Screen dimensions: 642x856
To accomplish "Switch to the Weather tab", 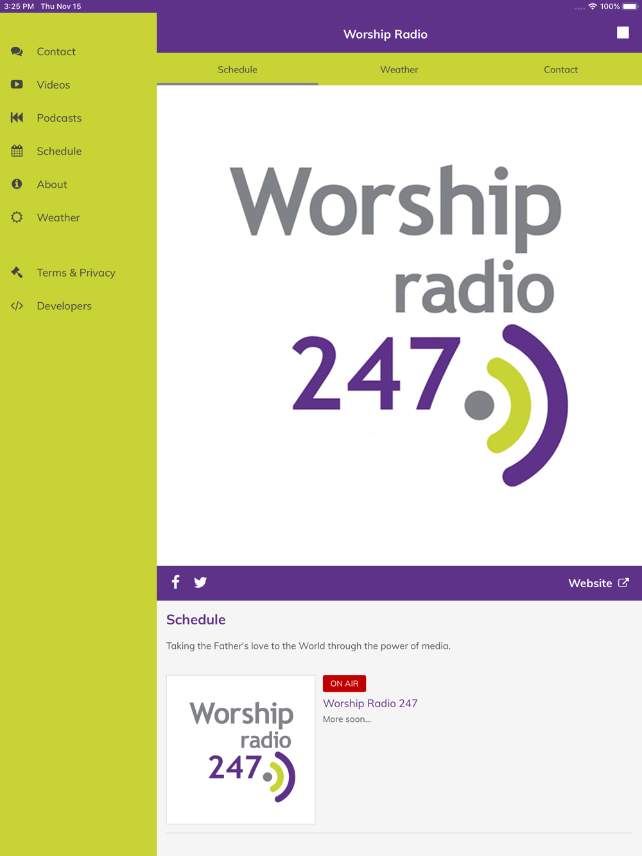I will 399,69.
